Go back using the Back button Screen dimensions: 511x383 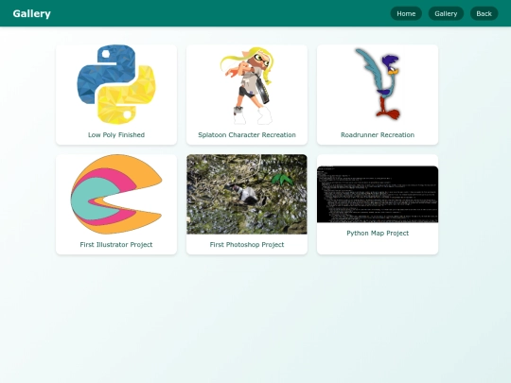(x=484, y=13)
